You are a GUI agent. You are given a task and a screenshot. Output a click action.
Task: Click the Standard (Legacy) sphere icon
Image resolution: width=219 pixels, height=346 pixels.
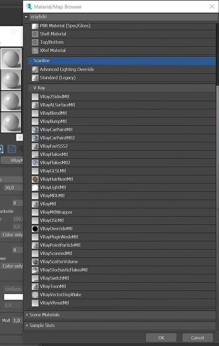tap(35, 78)
